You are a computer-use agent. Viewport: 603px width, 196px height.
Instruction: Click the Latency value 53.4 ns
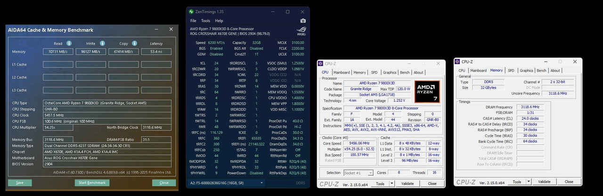[156, 51]
